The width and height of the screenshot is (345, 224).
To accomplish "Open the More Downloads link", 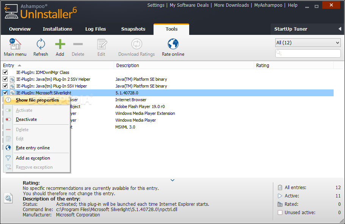I will point(232,5).
